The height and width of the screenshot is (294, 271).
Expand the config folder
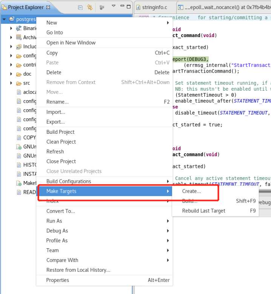11,56
